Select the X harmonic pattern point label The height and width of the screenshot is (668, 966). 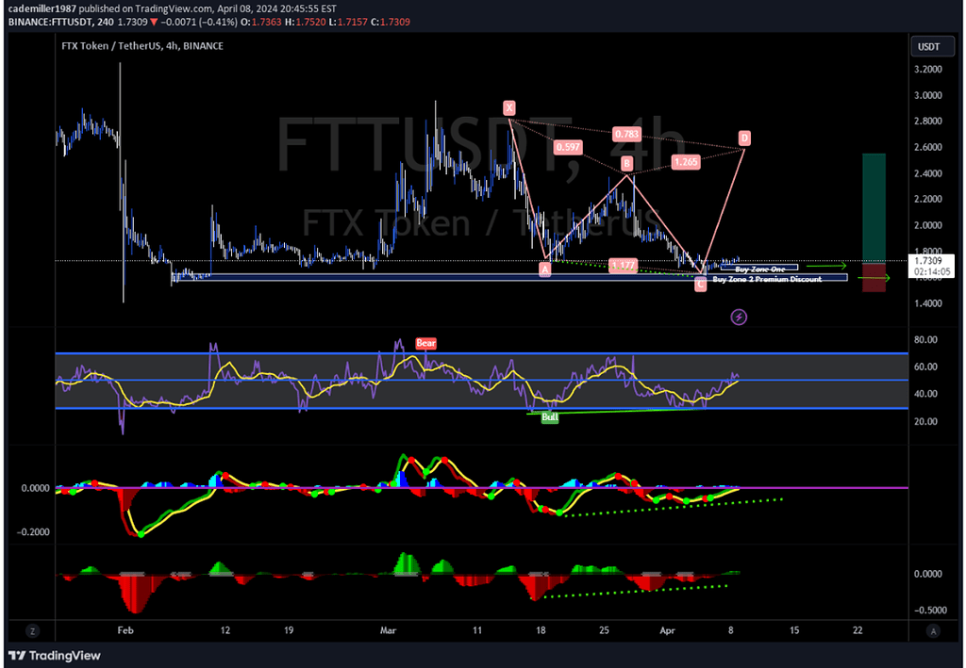[x=508, y=108]
